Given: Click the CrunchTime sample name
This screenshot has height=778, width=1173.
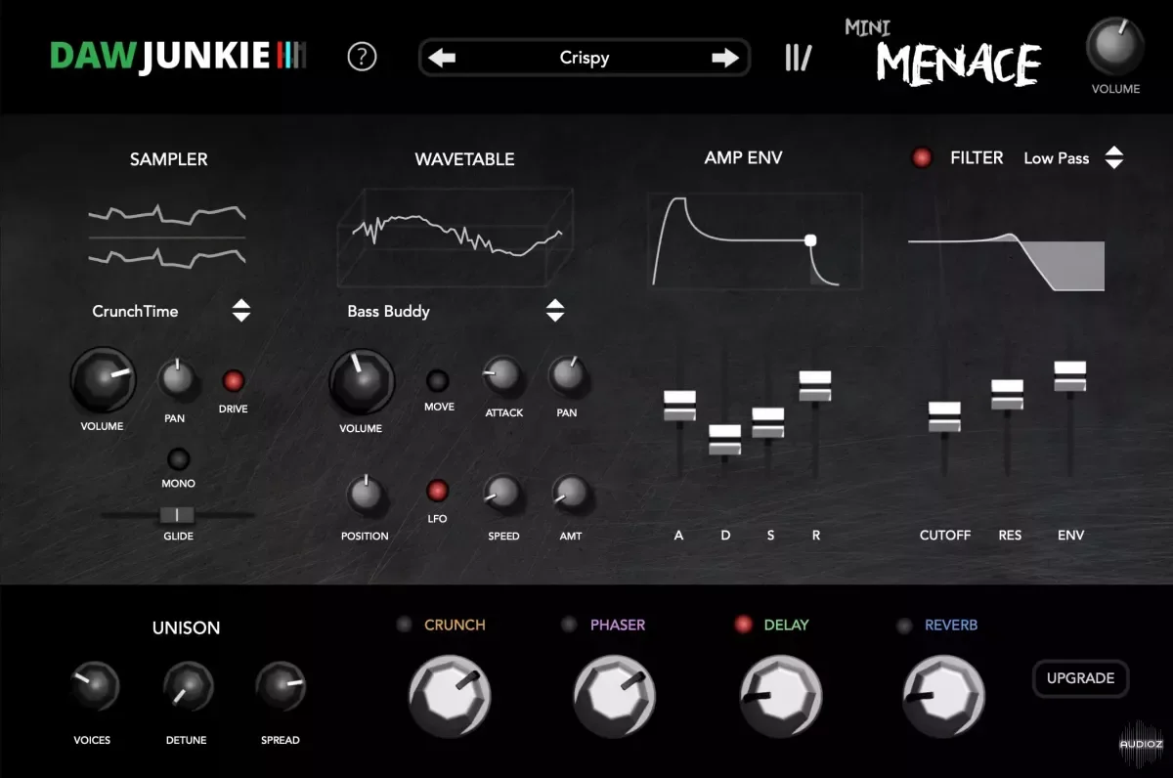Looking at the screenshot, I should pos(135,311).
